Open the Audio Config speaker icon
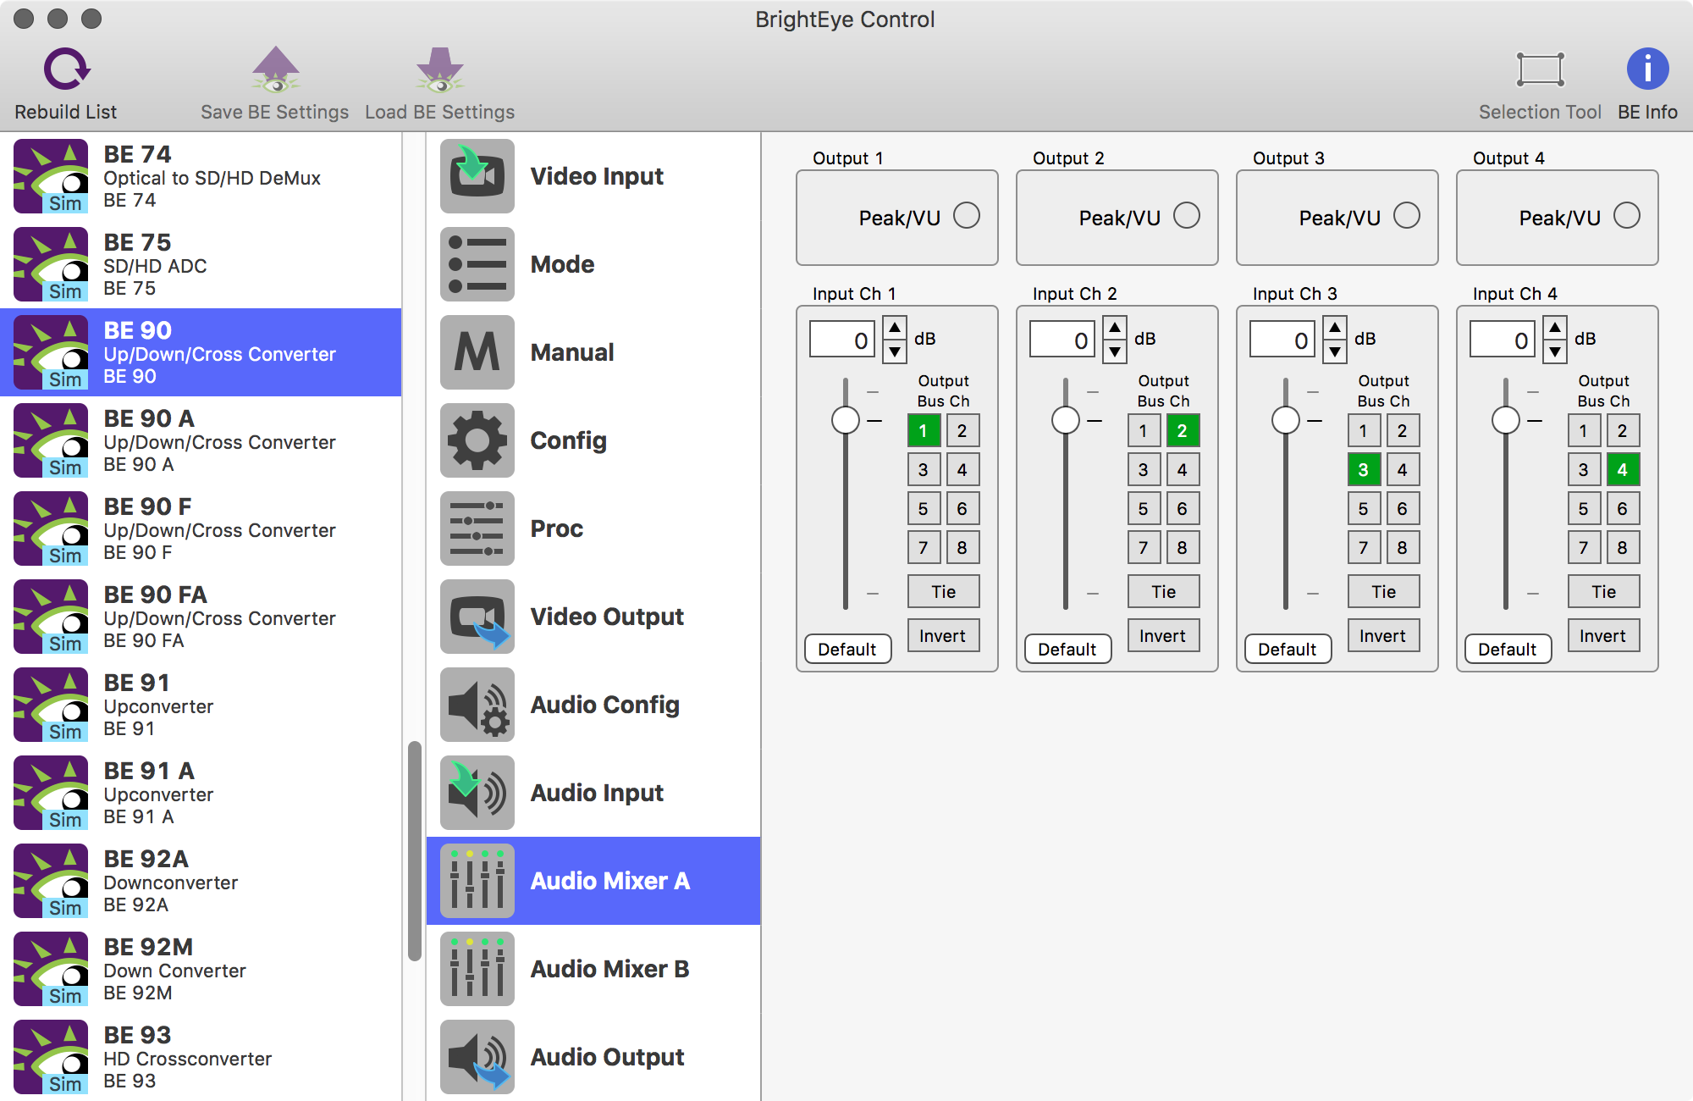Viewport: 1693px width, 1101px height. tap(477, 705)
